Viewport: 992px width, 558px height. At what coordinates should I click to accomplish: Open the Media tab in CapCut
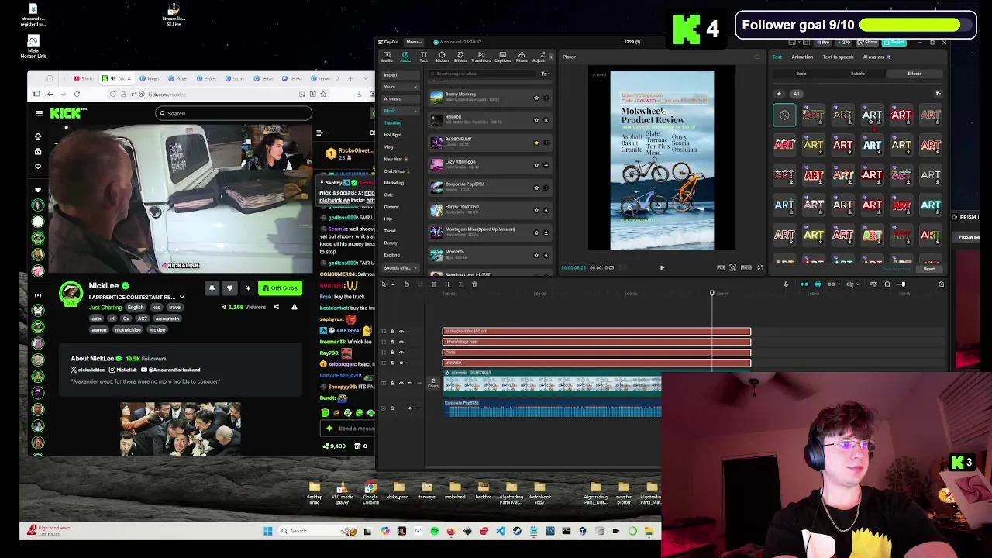click(387, 57)
